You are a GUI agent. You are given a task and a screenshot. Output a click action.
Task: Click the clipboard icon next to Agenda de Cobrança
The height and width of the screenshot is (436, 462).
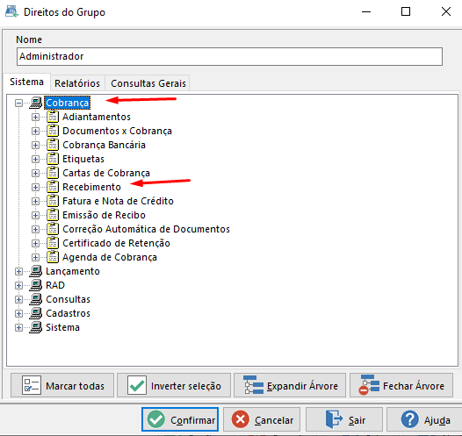click(x=53, y=257)
